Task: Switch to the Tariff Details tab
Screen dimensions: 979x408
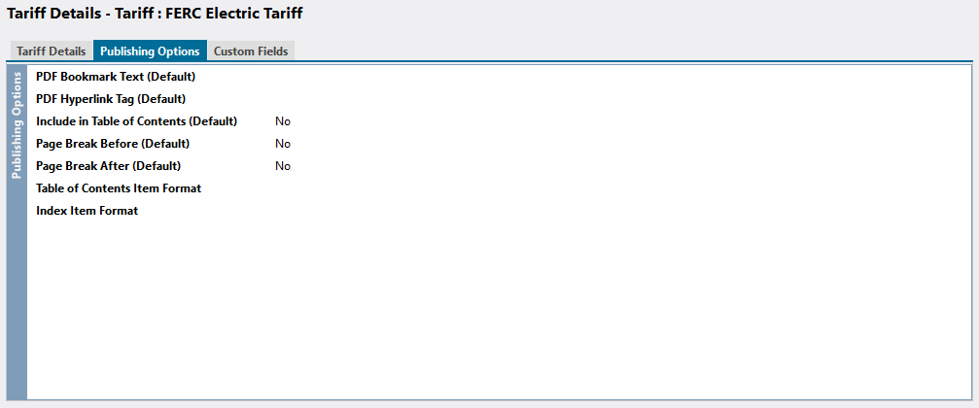Action: [51, 51]
